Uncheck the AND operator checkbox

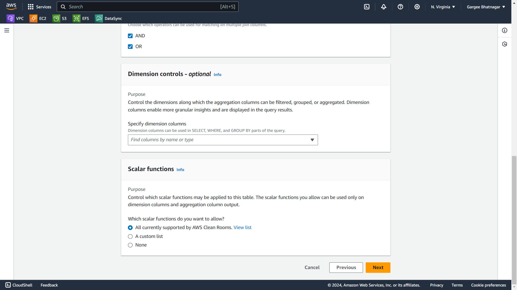click(x=130, y=36)
